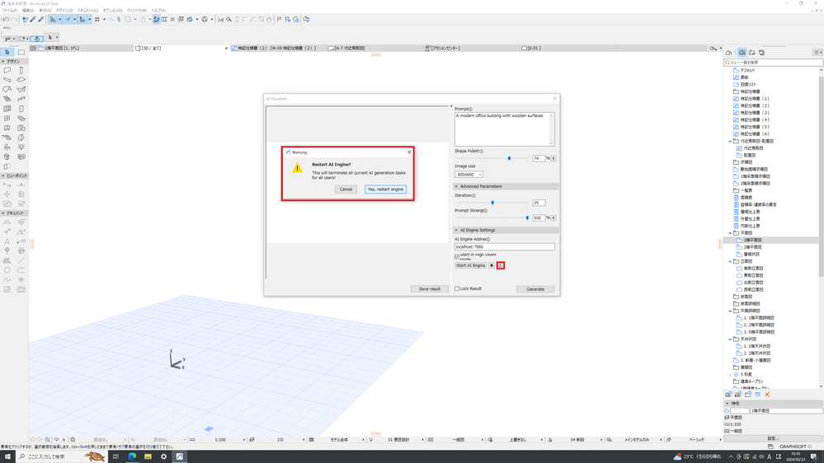The height and width of the screenshot is (463, 824).
Task: Check the Lock Result checkbox
Action: [457, 288]
